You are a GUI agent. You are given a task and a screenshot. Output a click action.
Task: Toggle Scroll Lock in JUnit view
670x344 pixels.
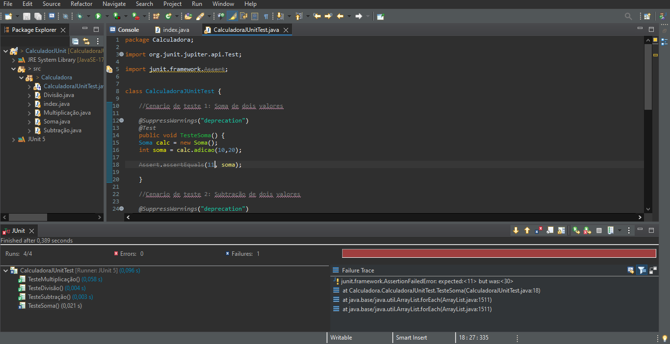pyautogui.click(x=561, y=230)
